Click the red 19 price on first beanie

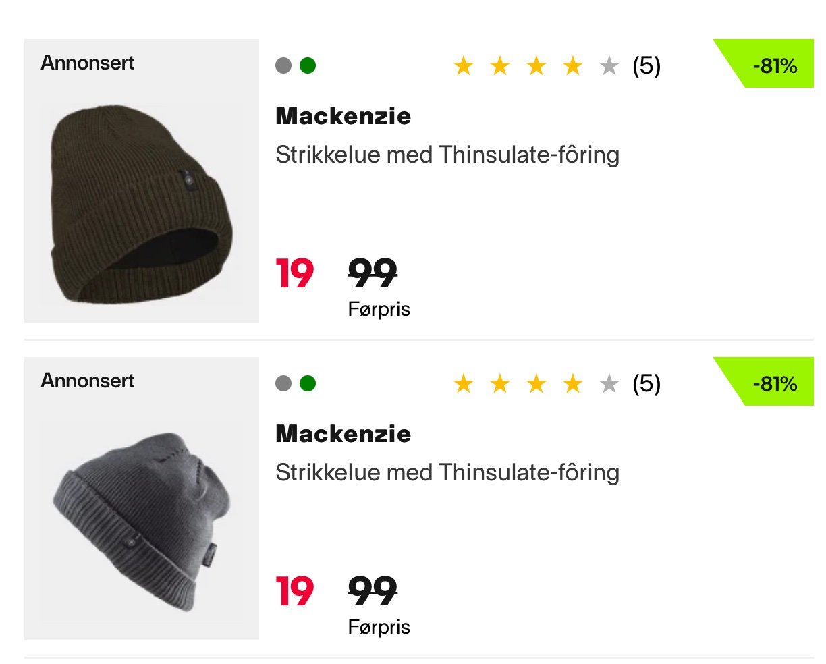pos(295,274)
